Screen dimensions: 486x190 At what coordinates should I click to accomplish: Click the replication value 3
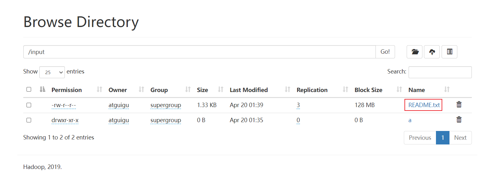pos(298,105)
